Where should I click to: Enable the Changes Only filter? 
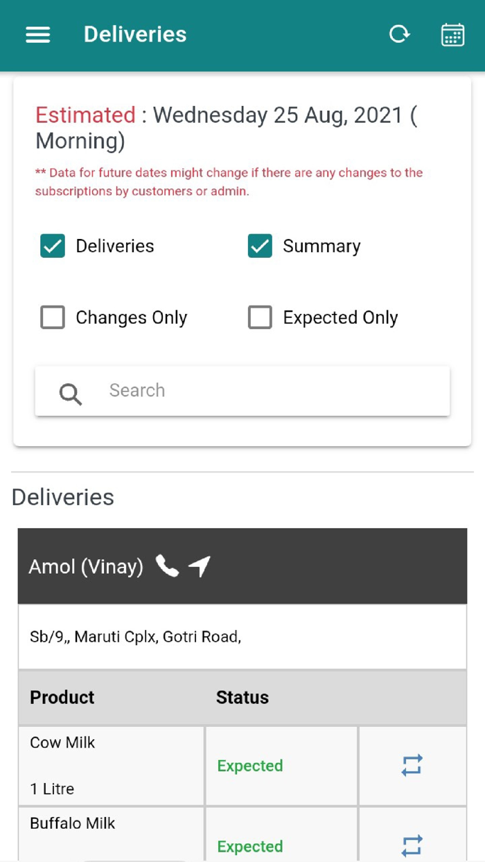(53, 317)
